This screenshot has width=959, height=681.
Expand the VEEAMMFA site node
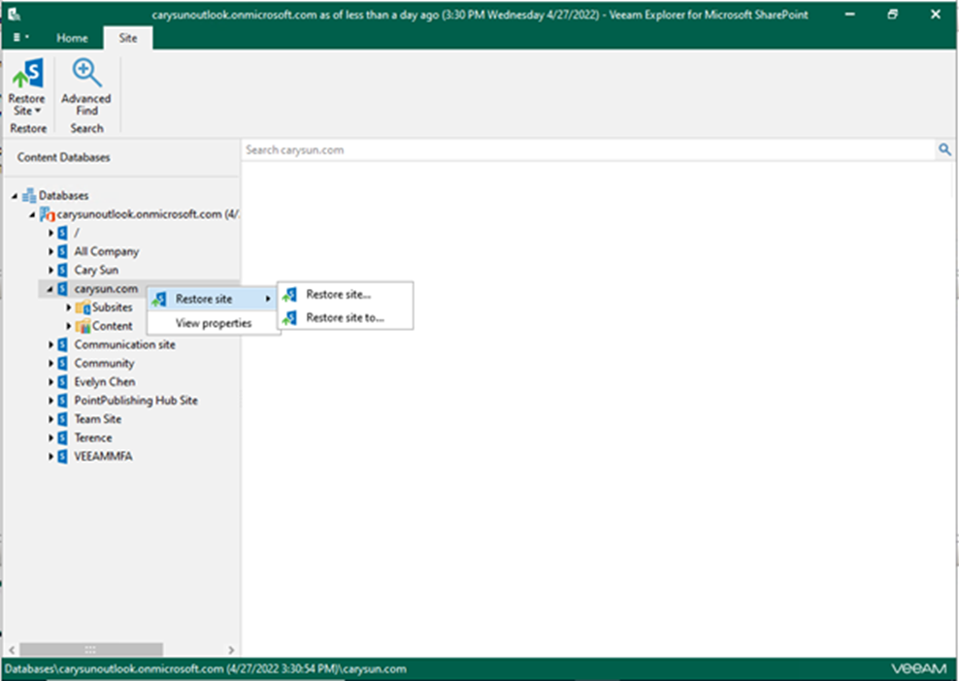click(50, 457)
